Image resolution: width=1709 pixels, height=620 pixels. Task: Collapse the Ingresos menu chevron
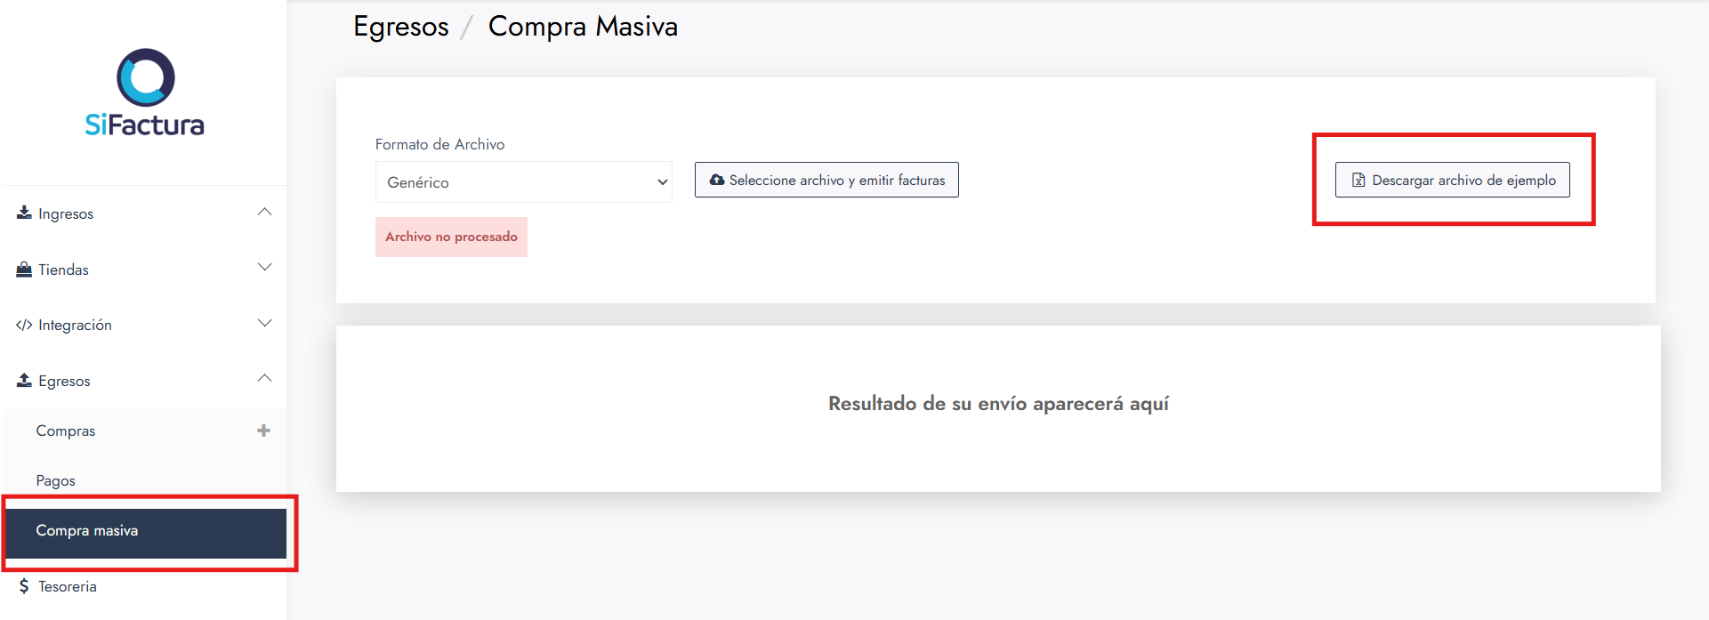pos(264,212)
